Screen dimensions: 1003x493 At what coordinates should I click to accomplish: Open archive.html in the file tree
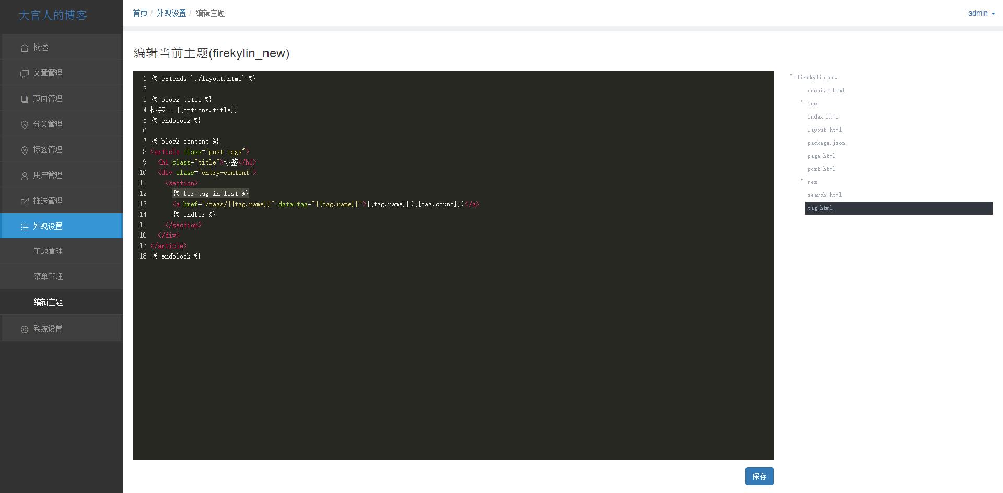[x=826, y=90]
